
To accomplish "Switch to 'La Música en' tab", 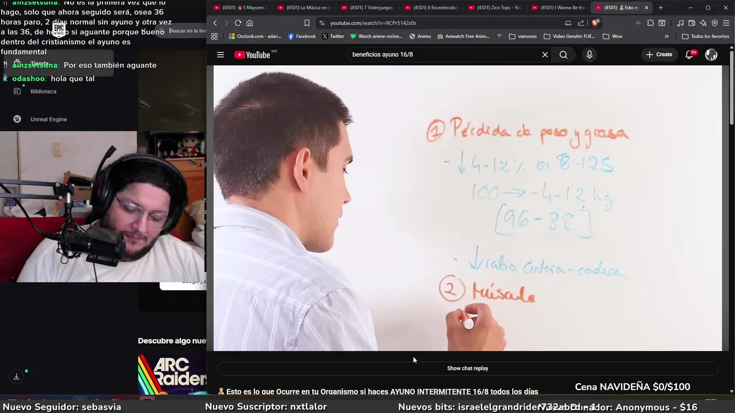I will click(304, 7).
